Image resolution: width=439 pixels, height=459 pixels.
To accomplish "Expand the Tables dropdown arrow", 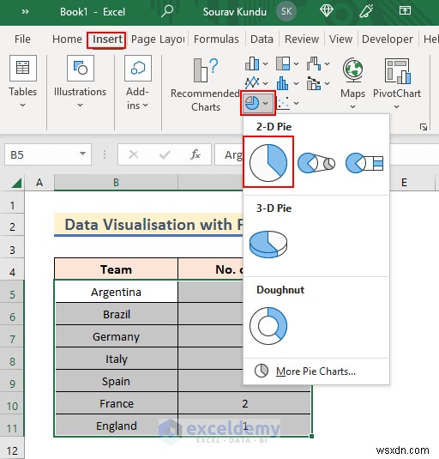I will (23, 105).
